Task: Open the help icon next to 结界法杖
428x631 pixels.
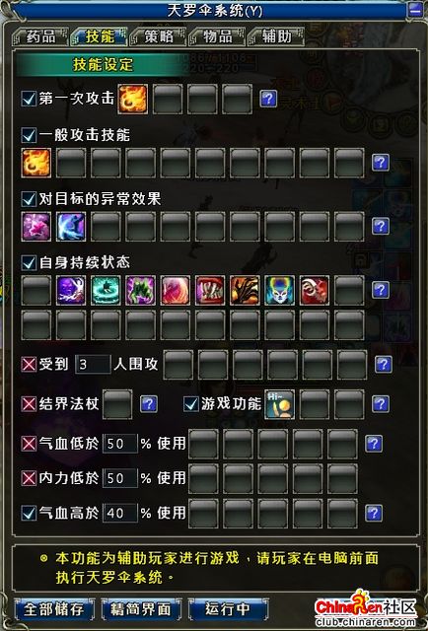Action: (149, 404)
